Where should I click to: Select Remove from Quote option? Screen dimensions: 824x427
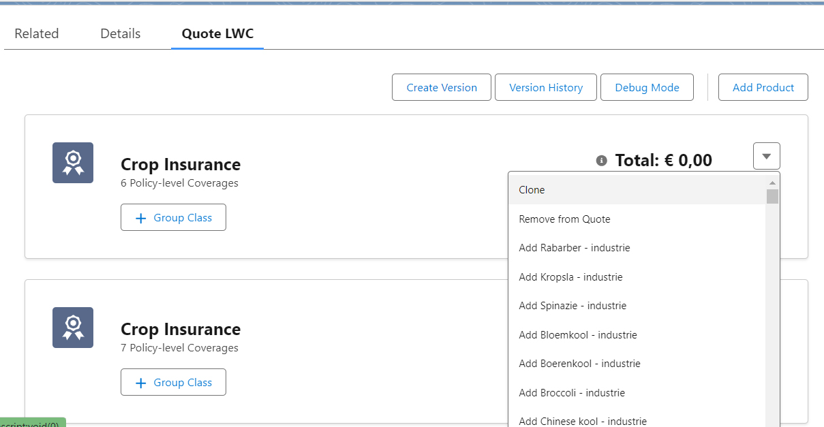point(564,219)
